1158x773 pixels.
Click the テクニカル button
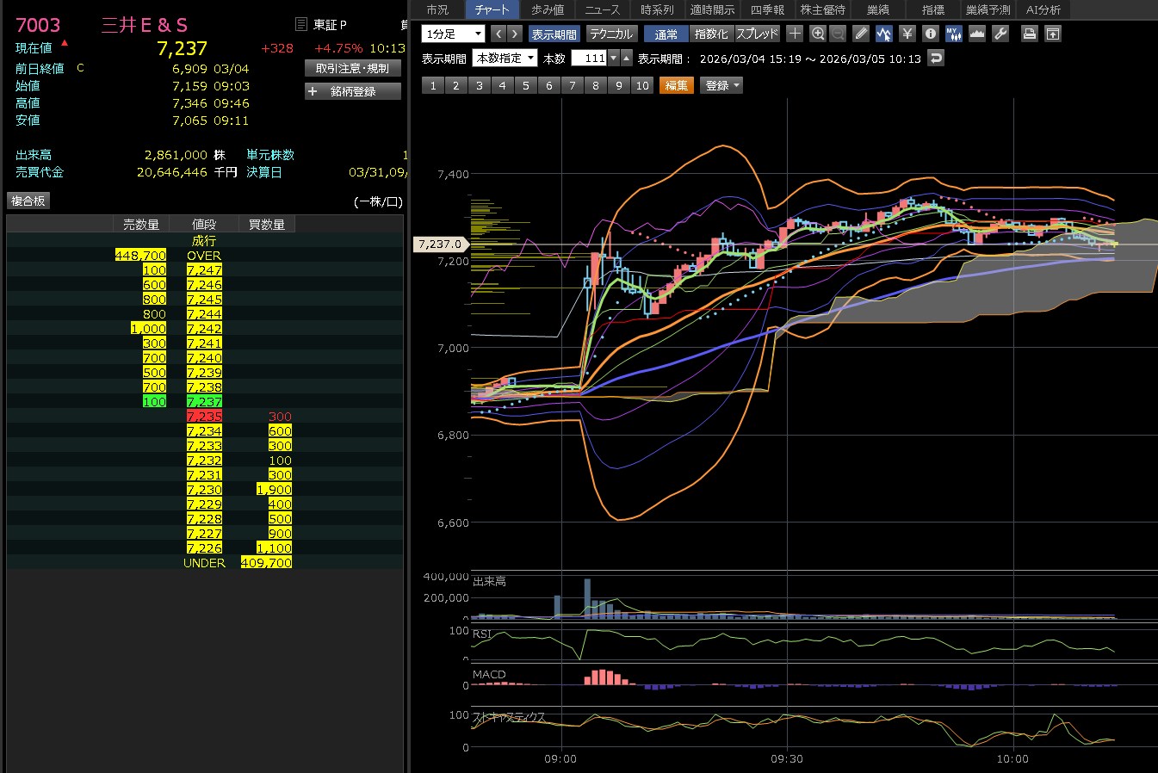(610, 34)
